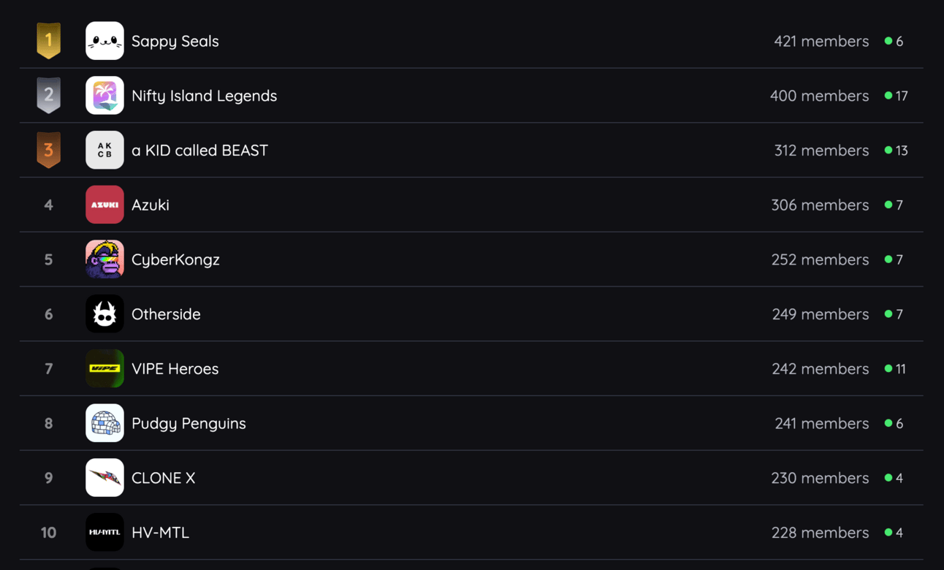Click the HV-MTL 228 members text
The height and width of the screenshot is (570, 944).
coord(821,533)
